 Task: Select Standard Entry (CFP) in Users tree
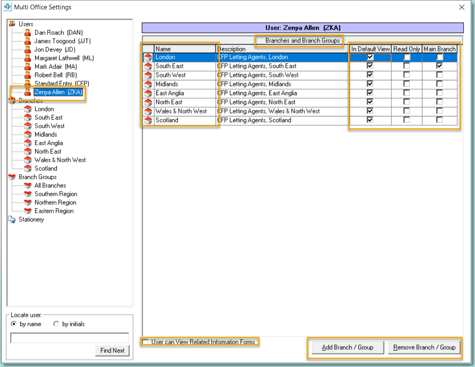pos(62,83)
